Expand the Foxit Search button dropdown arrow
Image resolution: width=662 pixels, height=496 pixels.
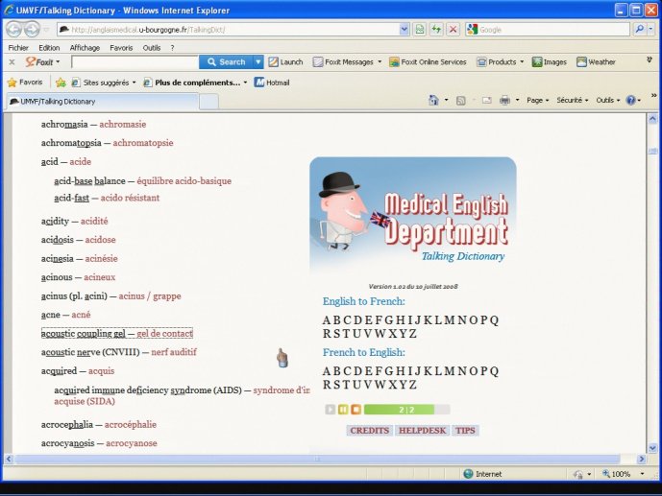tap(257, 62)
